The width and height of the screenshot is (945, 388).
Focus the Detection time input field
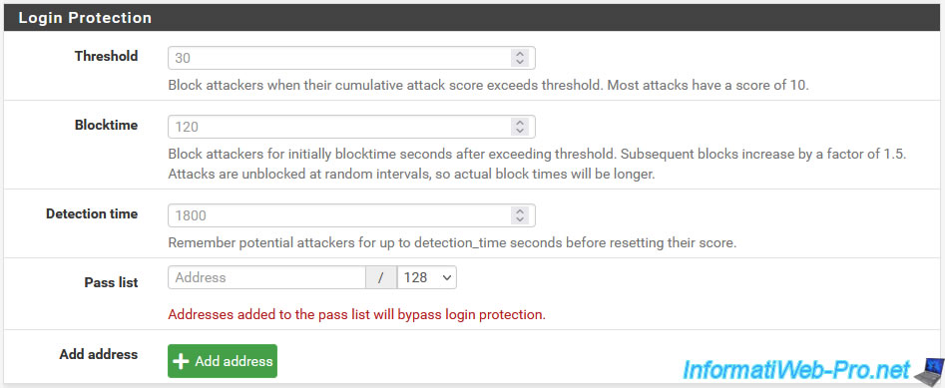pos(351,215)
